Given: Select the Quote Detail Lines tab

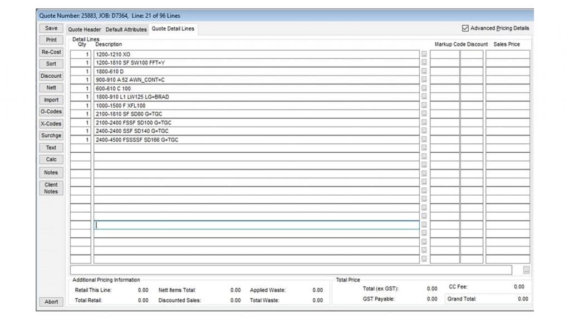Looking at the screenshot, I should 173,29.
